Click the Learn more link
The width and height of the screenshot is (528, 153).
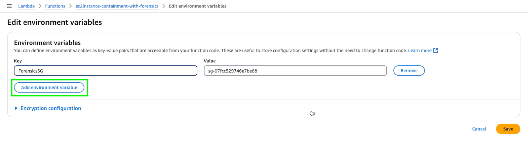click(x=420, y=51)
